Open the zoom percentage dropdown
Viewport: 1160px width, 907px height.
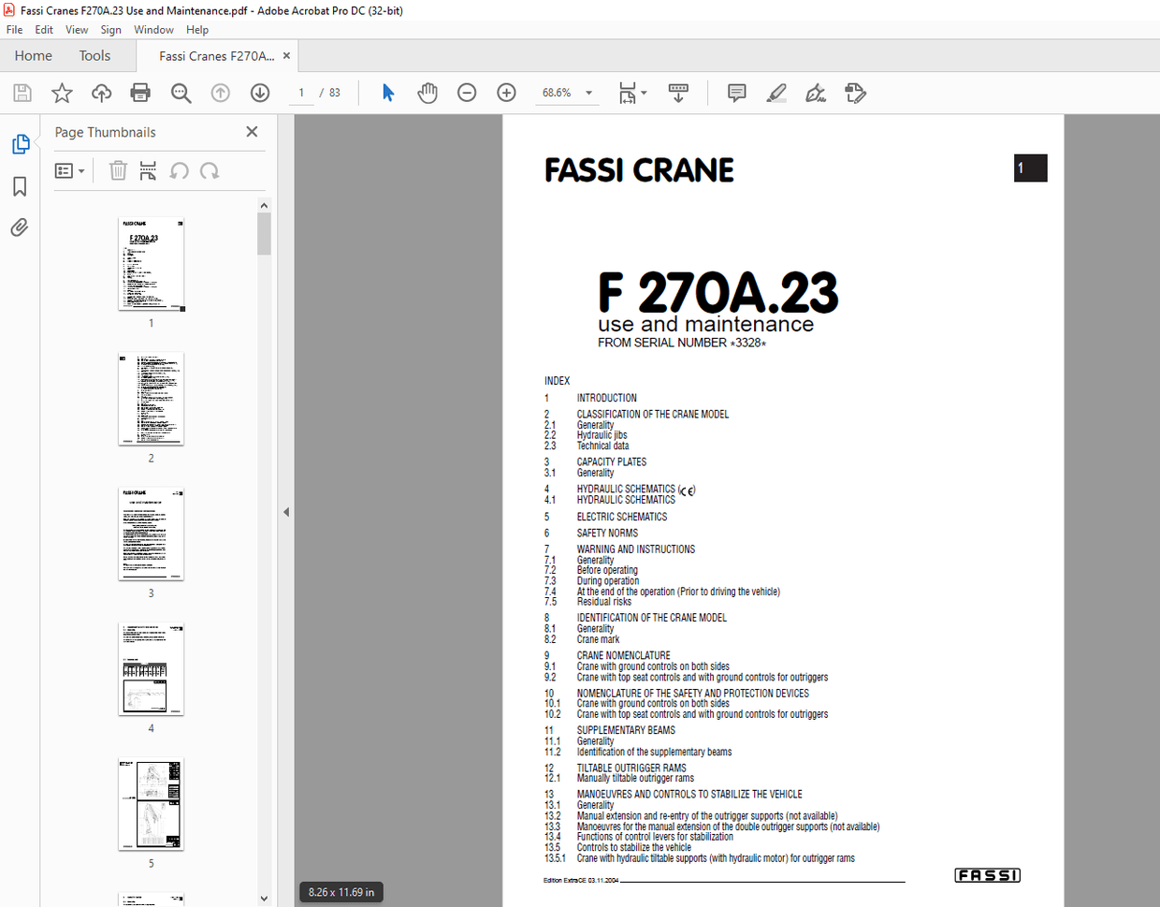(588, 93)
